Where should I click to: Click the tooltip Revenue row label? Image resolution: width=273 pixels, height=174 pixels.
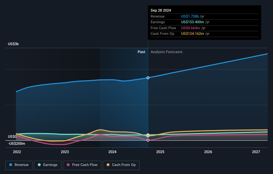pyautogui.click(x=158, y=16)
